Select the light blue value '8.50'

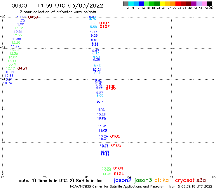pyautogui.click(x=96, y=57)
